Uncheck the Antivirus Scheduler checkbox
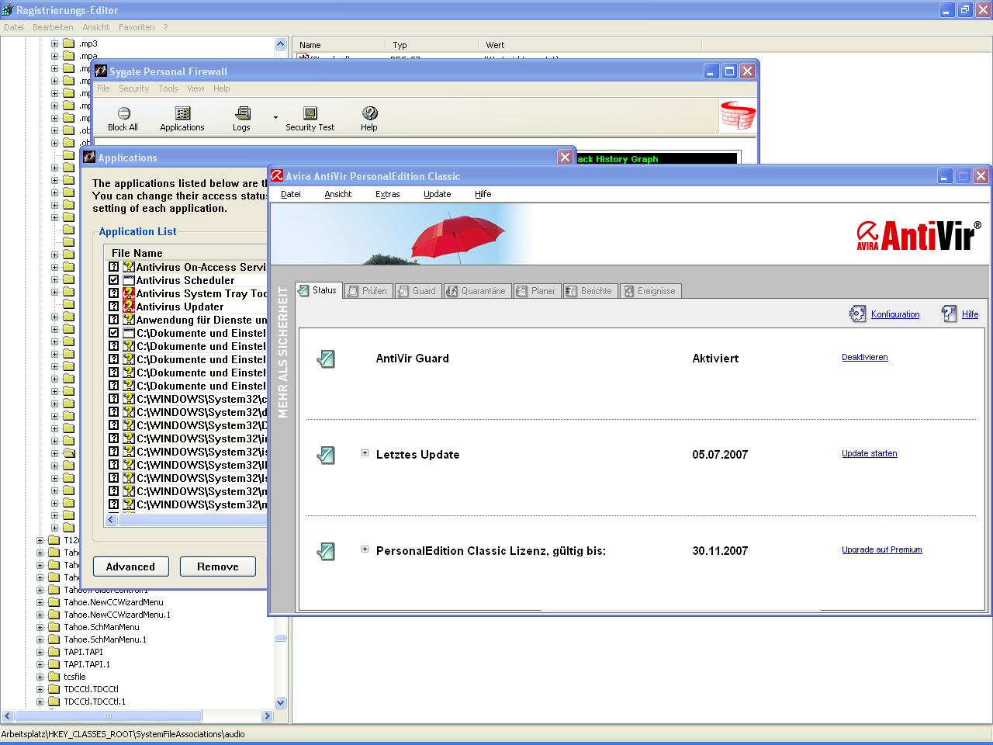The height and width of the screenshot is (745, 993). click(x=114, y=280)
